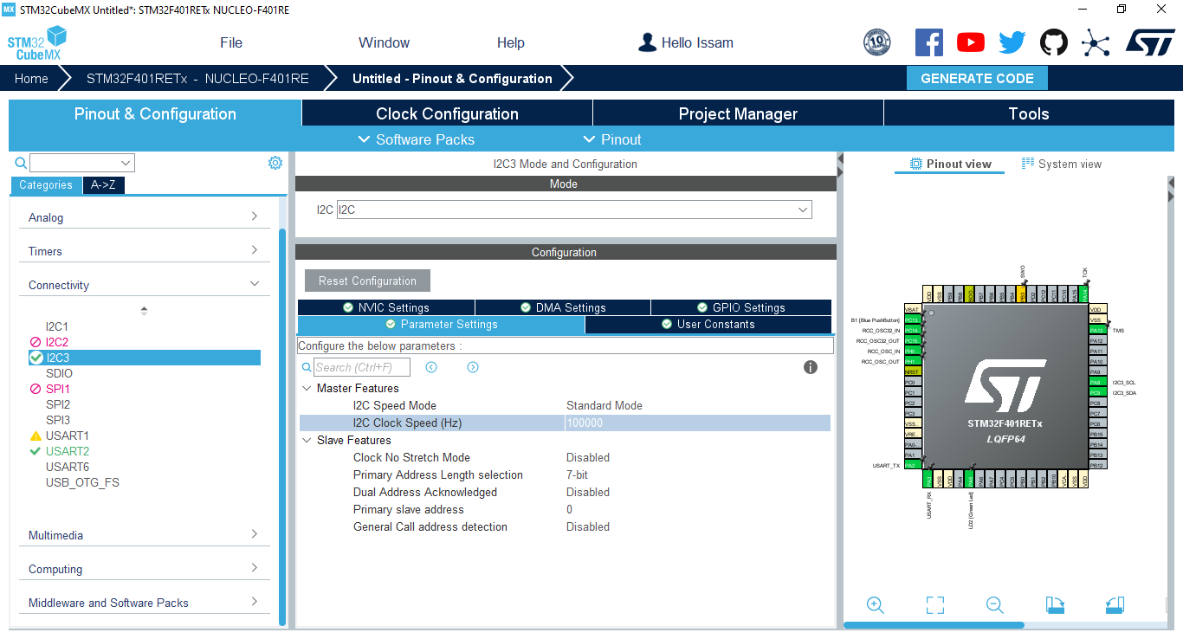The image size is (1183, 639).
Task: Zoom out of the chip pinout
Action: pyautogui.click(x=995, y=605)
